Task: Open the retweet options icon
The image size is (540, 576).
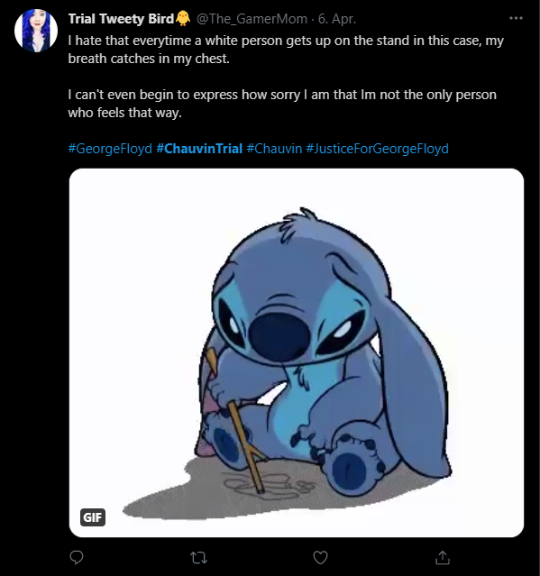Action: (198, 558)
